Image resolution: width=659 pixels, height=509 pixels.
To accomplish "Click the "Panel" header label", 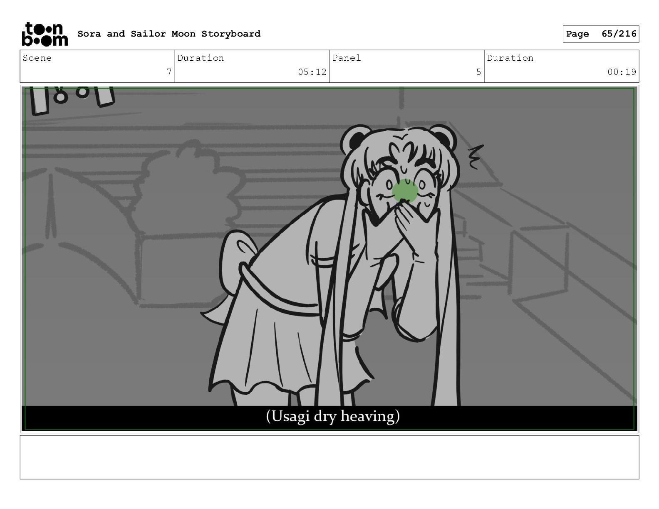I will click(x=347, y=58).
